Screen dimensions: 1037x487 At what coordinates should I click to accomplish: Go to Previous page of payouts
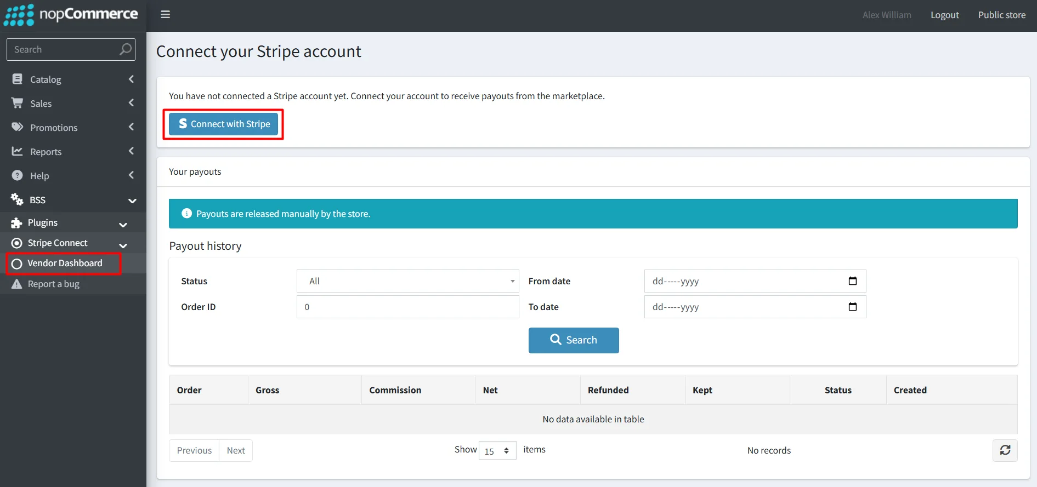pyautogui.click(x=194, y=450)
